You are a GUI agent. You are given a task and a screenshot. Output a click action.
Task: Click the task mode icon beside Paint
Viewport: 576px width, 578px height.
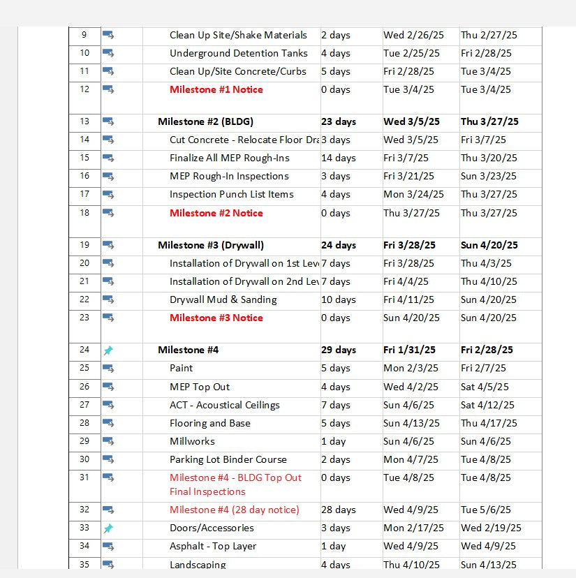click(x=108, y=368)
